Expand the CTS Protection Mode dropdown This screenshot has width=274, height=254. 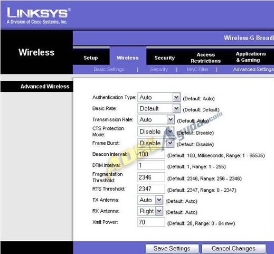point(156,131)
